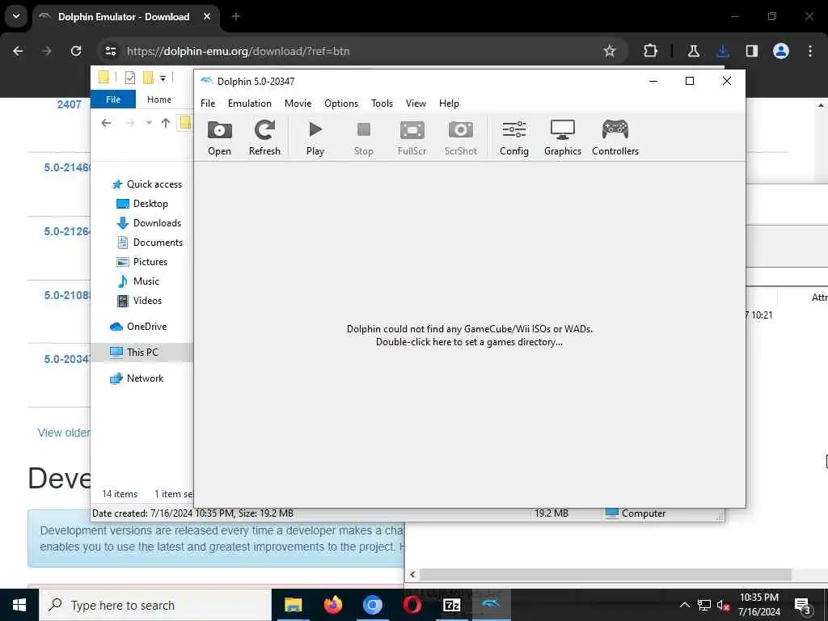Click the taskbar search box

(154, 605)
